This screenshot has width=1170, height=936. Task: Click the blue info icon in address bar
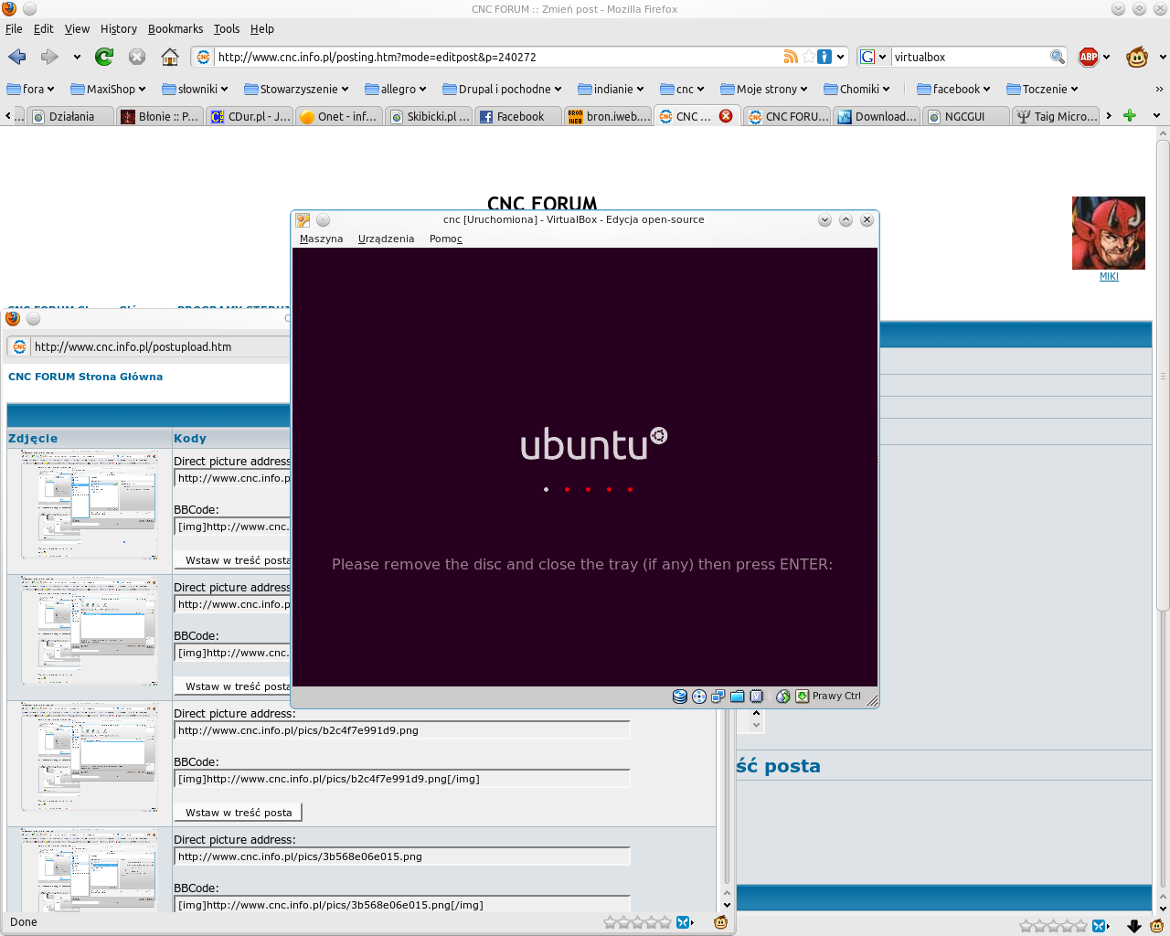pos(824,57)
